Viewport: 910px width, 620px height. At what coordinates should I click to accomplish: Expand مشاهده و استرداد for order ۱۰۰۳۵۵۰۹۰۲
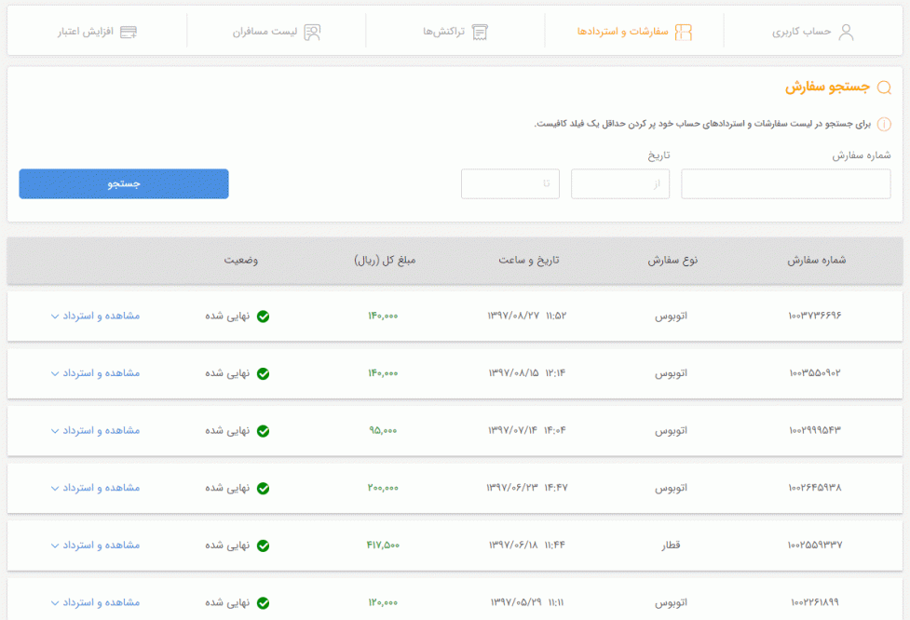(x=95, y=373)
